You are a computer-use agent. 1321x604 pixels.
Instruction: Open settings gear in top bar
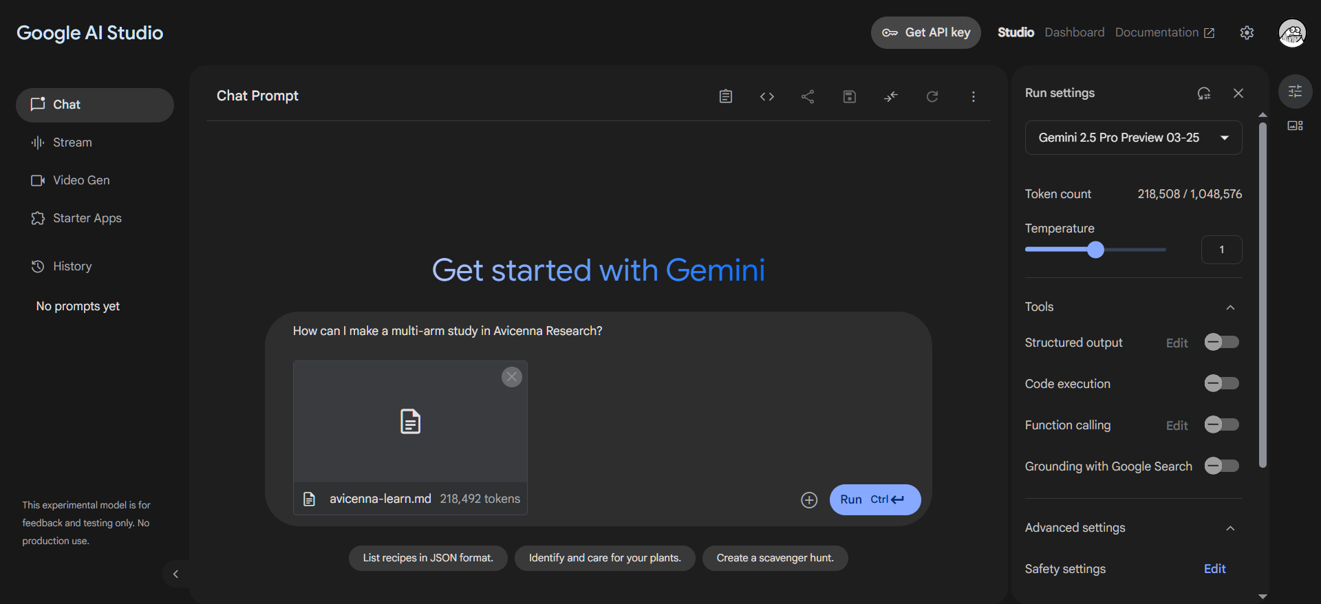pyautogui.click(x=1247, y=32)
